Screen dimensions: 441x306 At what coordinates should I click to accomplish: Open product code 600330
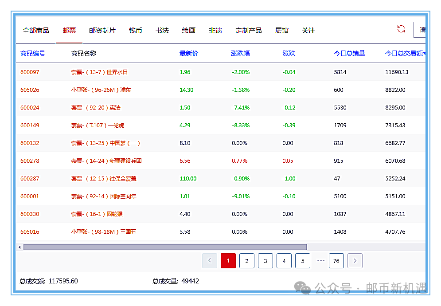tap(30, 214)
